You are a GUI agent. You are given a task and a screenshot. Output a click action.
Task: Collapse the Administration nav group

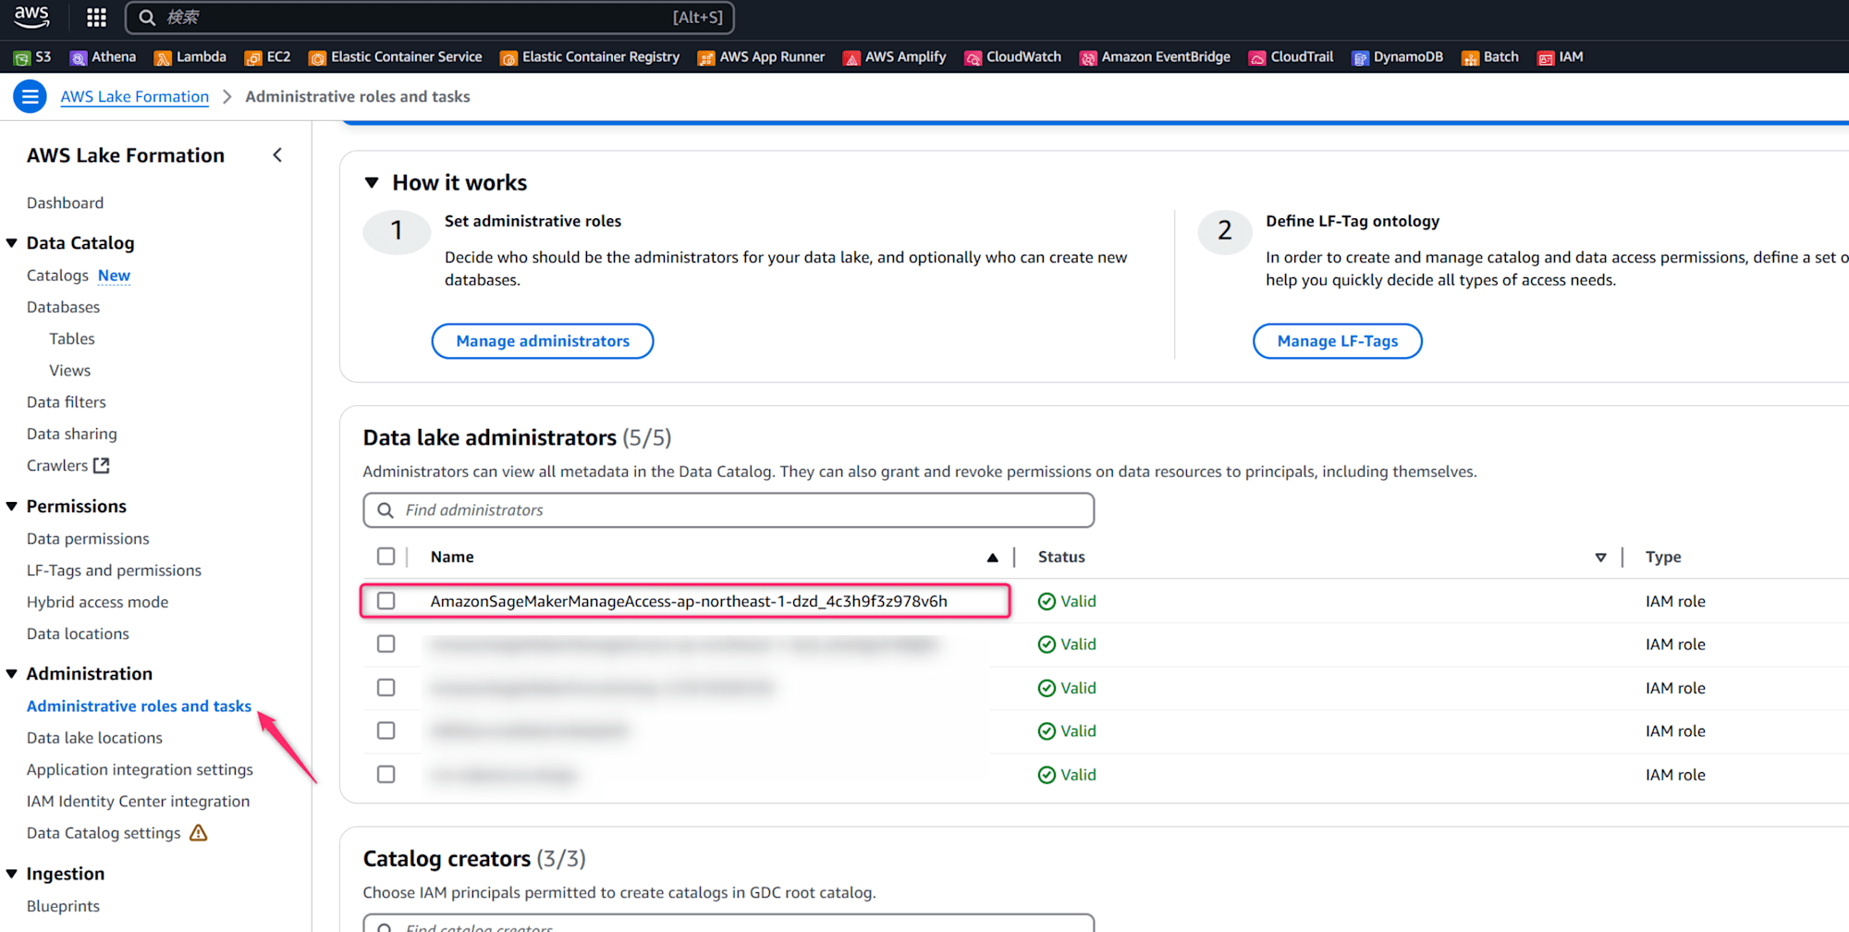click(x=12, y=674)
